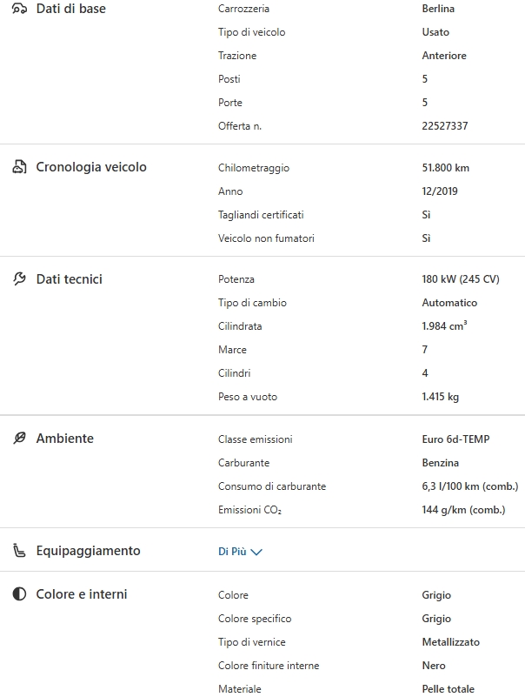Click the Colore e interni heading
Viewport: 525px width, 697px height.
point(81,594)
